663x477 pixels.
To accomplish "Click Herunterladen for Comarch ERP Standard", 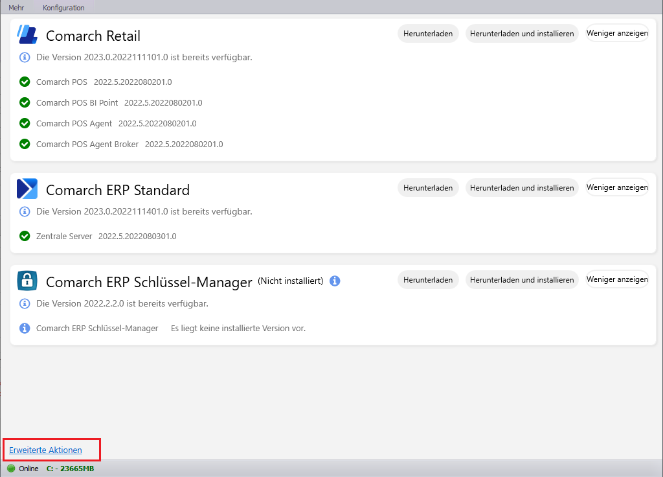I will pos(428,187).
